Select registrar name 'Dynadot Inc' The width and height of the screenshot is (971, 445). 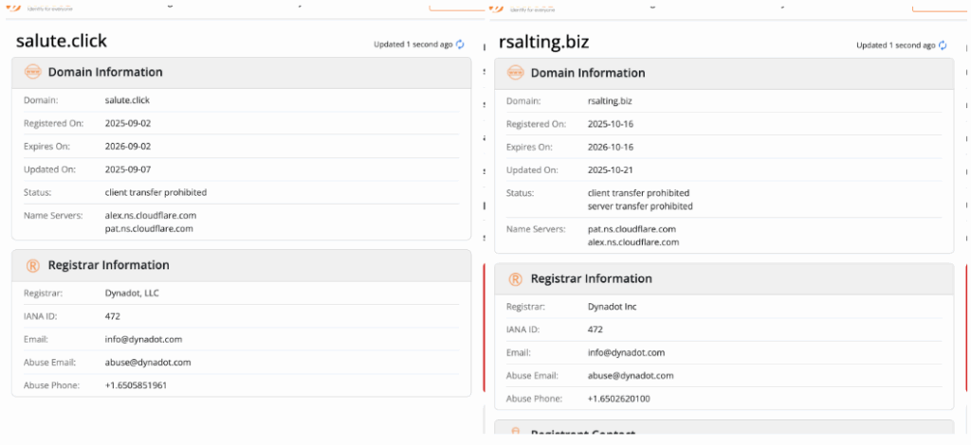[612, 307]
